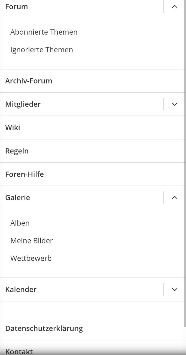Go to Meine Bilder

(32, 241)
